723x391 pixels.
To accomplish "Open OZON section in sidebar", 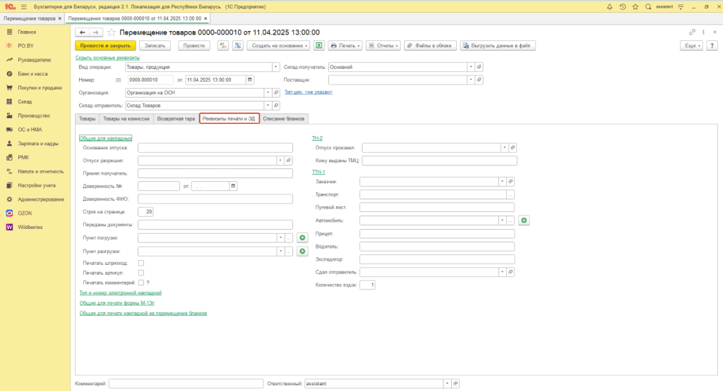I will click(25, 213).
